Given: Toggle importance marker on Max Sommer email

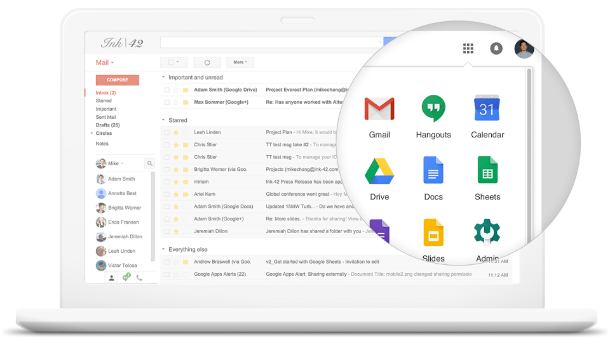Looking at the screenshot, I should 186,102.
